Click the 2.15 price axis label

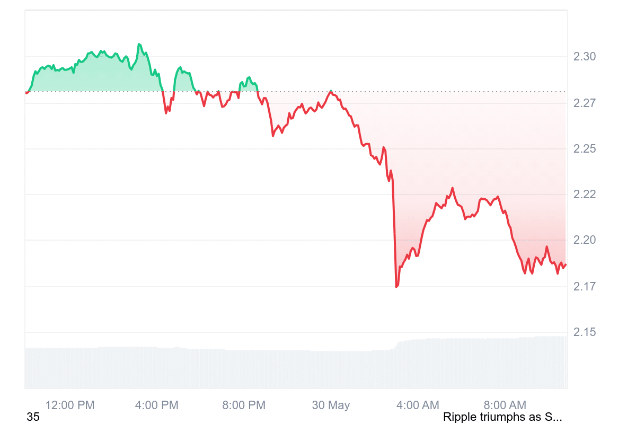tap(585, 332)
